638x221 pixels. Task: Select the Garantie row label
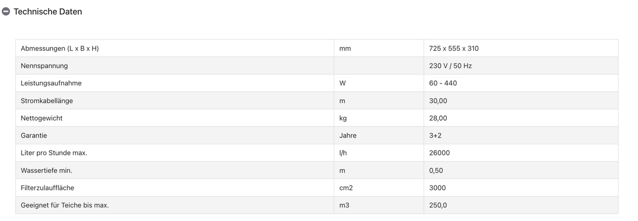coord(34,135)
